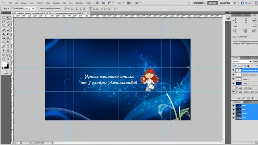Select the Horizontal Type tool
The image size is (258, 145).
click(x=8, y=47)
